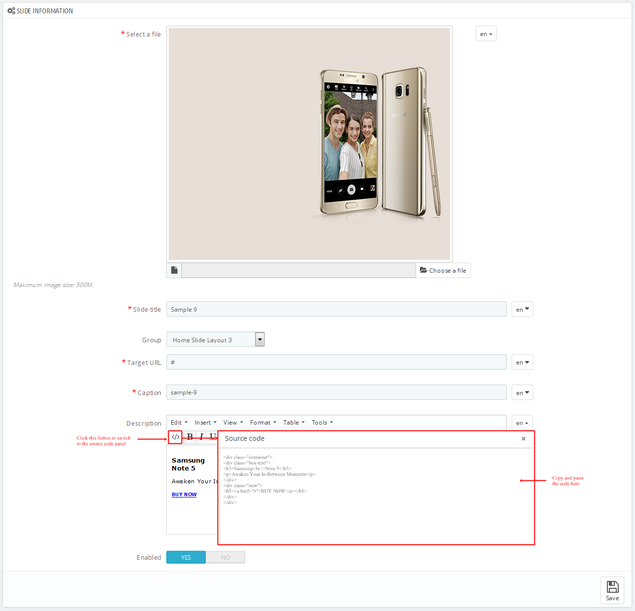The height and width of the screenshot is (611, 635).
Task: Open language dropdown next to Target URL
Action: (522, 362)
